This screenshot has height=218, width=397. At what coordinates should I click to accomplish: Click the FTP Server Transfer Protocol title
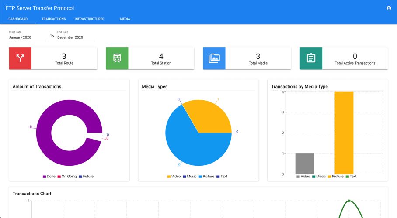40,8
